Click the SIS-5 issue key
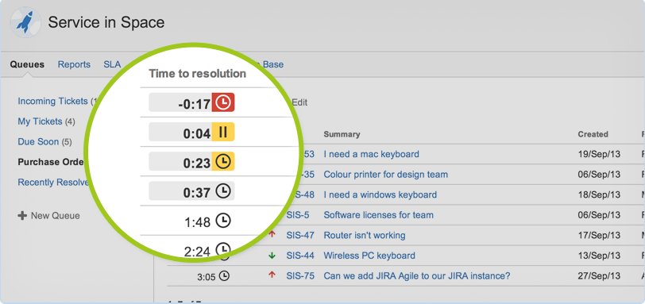 [x=298, y=215]
